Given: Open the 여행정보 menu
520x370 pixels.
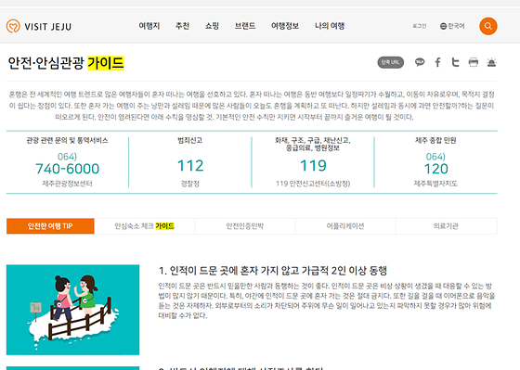Looking at the screenshot, I should pos(285,26).
